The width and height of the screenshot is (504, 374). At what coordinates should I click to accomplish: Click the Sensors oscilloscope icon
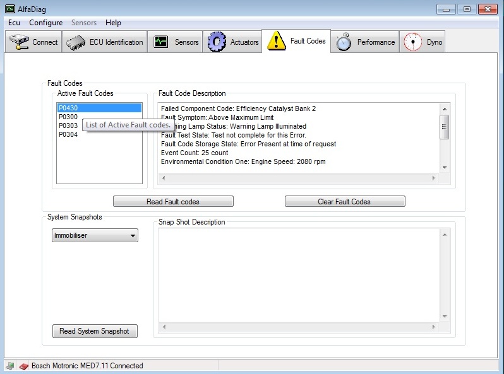pos(160,42)
